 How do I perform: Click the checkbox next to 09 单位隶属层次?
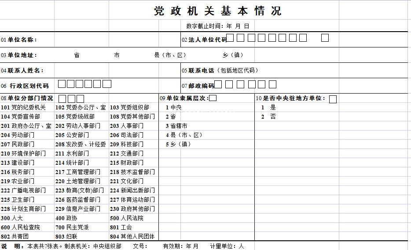(213, 98)
